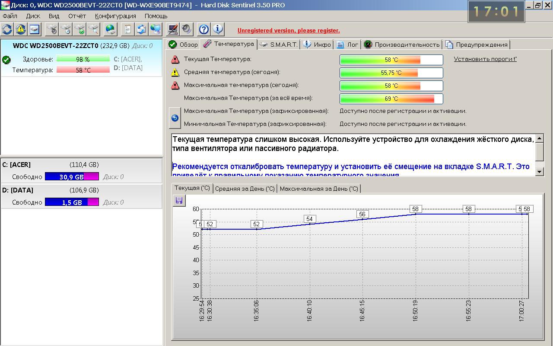The image size is (553, 346).
Task: Select the WDC WD2500BEVT-22ZCT0 disk entry
Action: (x=82, y=58)
